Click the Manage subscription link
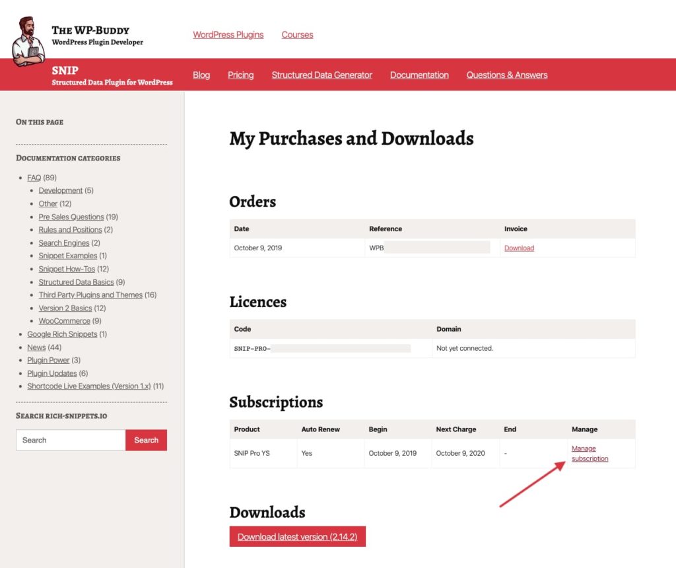The width and height of the screenshot is (676, 568). 590,453
